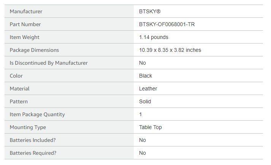Click the Part Number label

(25, 24)
